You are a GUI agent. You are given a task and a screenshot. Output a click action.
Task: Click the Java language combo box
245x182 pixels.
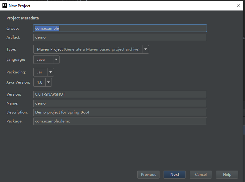tap(43, 60)
